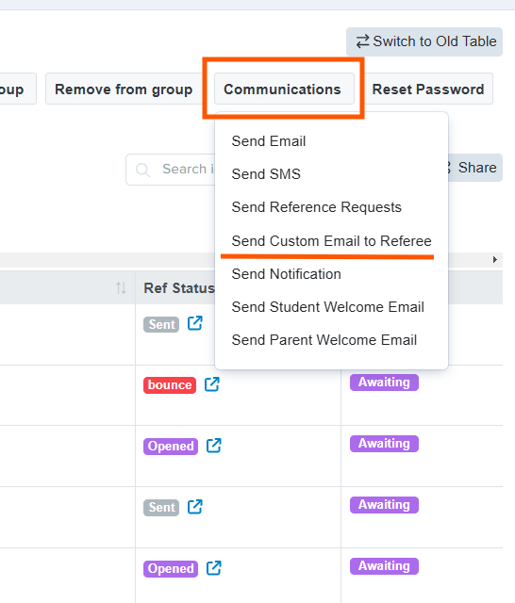Select Send Reference Requests

(x=316, y=207)
